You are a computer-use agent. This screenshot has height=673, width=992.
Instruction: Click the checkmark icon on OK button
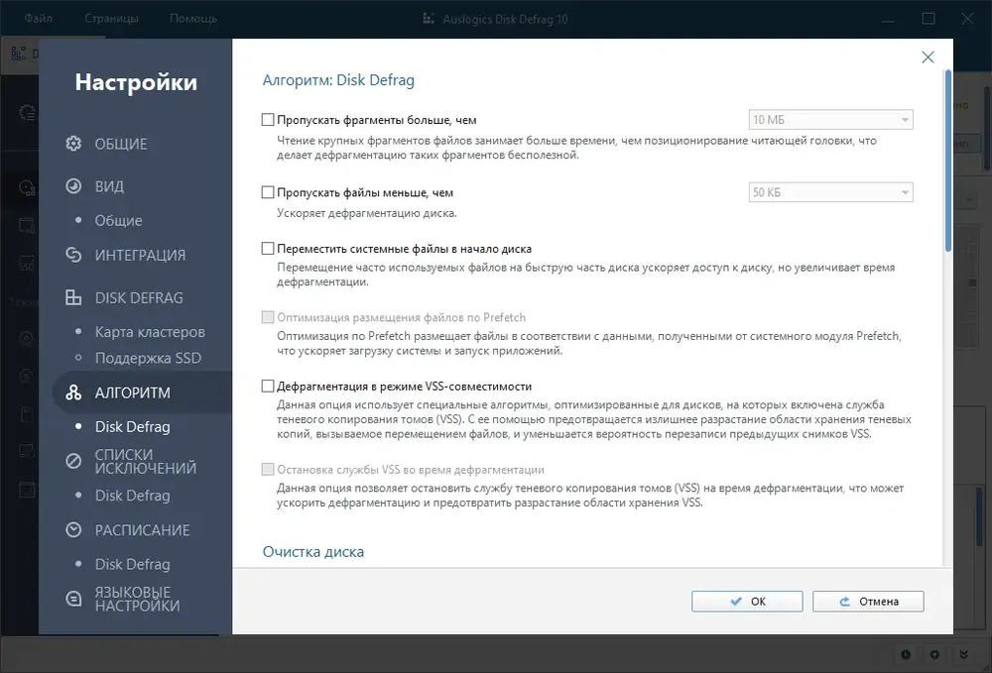[736, 602]
